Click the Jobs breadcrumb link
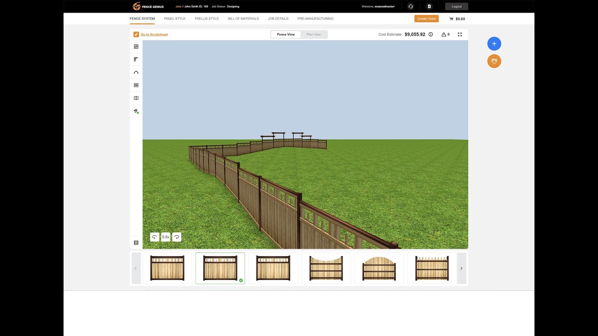This screenshot has width=598, height=336. 178,7
